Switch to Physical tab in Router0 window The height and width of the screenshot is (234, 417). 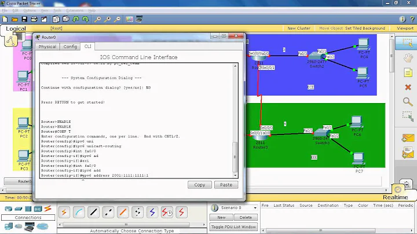tap(47, 46)
